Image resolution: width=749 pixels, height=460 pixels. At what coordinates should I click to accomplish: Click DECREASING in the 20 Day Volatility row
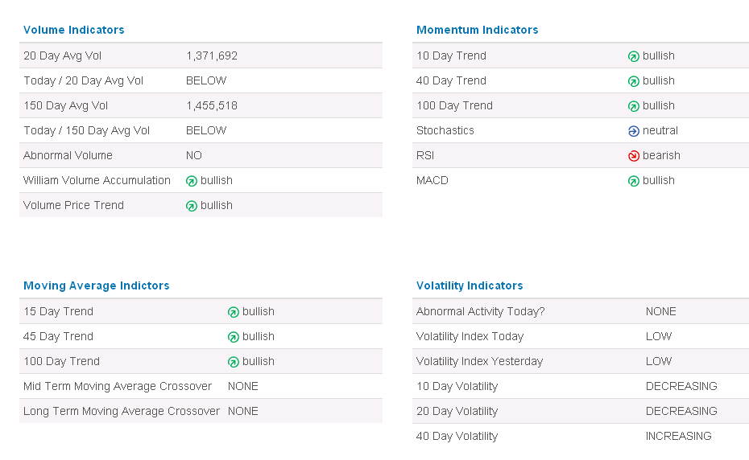[681, 411]
